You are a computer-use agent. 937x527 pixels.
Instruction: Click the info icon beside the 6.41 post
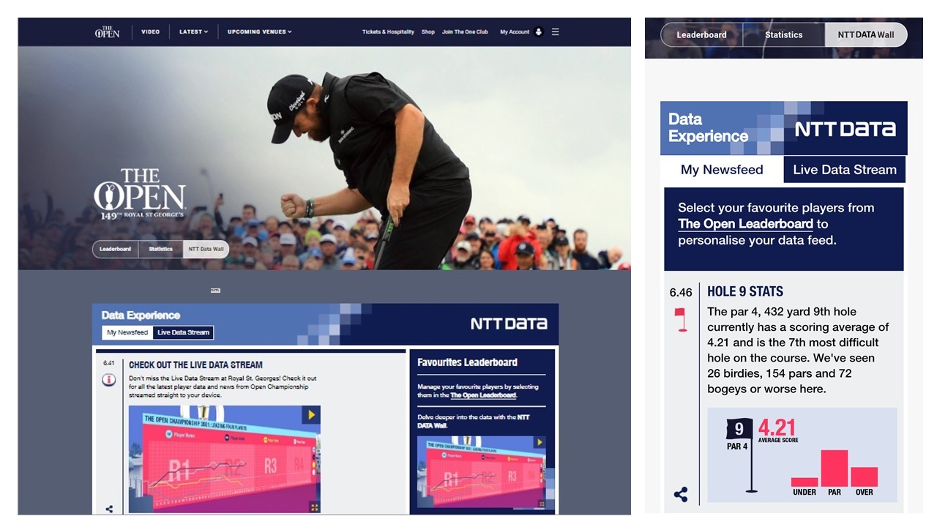tap(108, 380)
